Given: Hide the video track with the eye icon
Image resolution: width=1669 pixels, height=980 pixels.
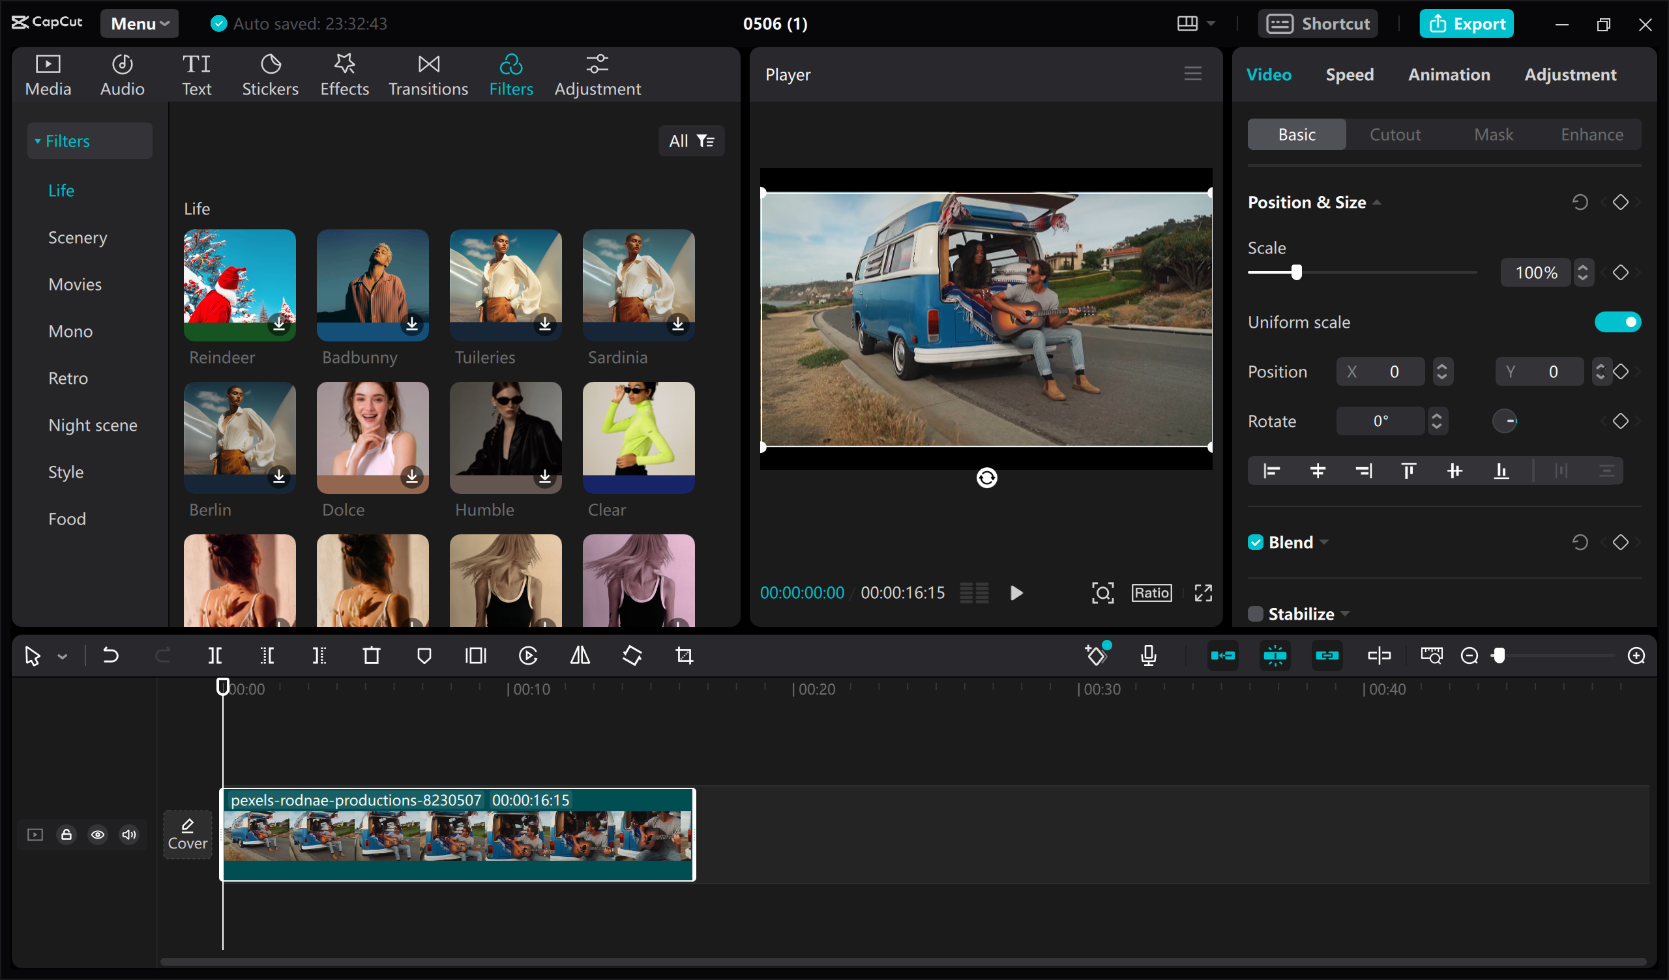Looking at the screenshot, I should tap(97, 834).
